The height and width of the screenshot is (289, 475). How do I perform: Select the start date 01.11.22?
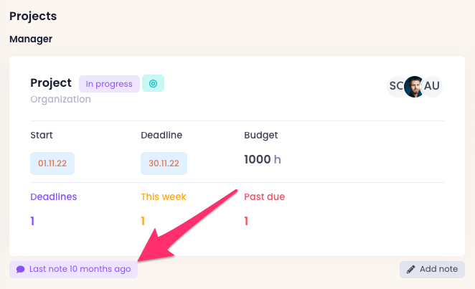pos(52,163)
